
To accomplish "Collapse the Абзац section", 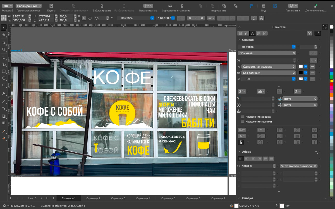I will point(239,152).
